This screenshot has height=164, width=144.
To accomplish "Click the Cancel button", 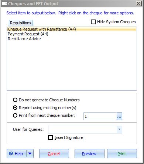I will coord(54,154).
